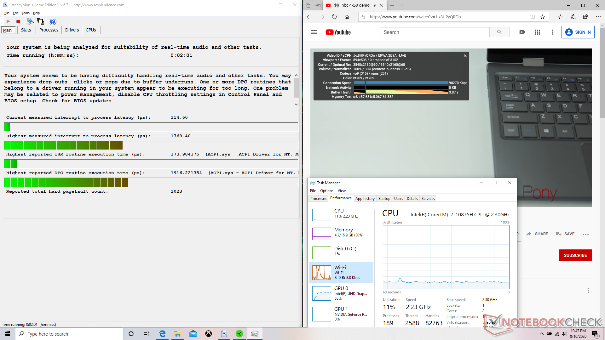
Task: Switch to the LatencyMon Drivers tab
Action: pos(72,30)
